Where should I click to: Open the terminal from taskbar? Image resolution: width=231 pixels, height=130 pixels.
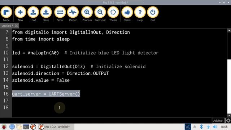tap(26, 127)
